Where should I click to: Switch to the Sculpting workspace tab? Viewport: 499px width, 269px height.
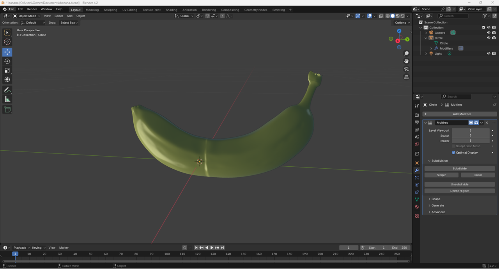110,10
